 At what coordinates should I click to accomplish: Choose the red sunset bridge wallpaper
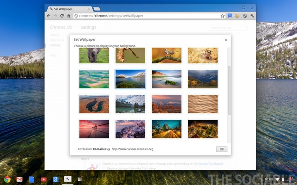click(x=94, y=129)
